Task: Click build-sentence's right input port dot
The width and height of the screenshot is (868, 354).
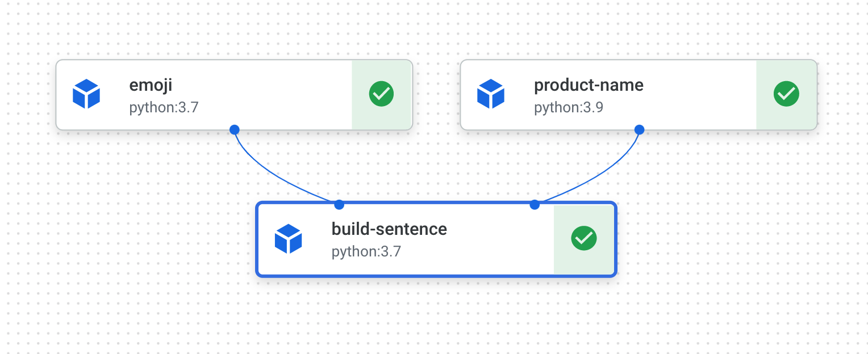Action: (535, 204)
